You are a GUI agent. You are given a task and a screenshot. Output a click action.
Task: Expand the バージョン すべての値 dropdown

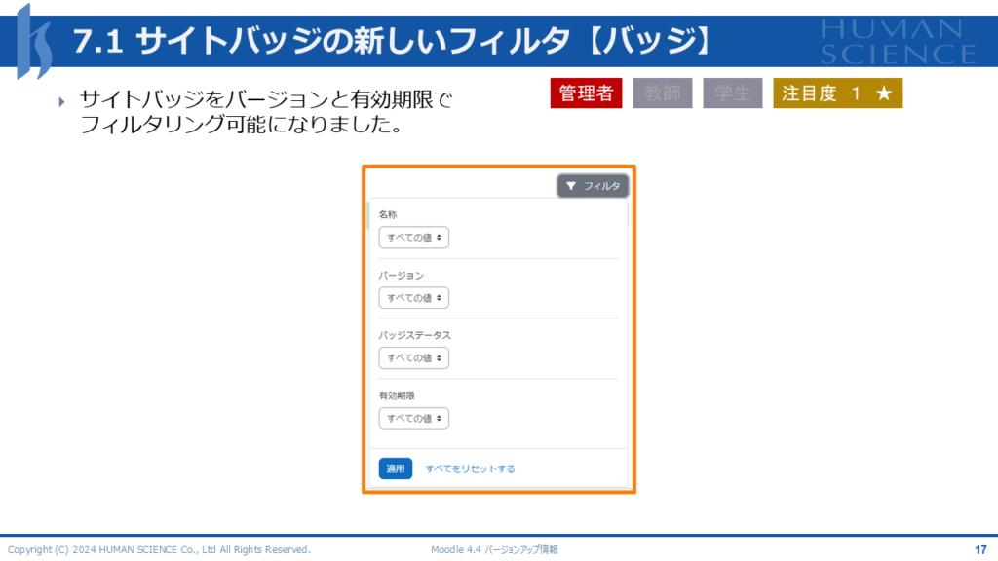[x=413, y=298]
